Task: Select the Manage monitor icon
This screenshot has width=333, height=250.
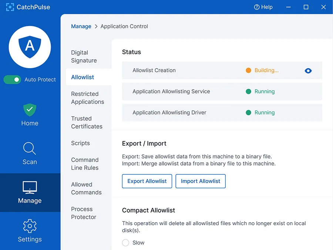Action: click(30, 187)
